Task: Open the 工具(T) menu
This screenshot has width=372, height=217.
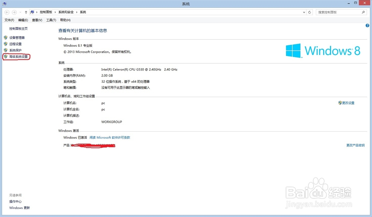Action: 51,20
